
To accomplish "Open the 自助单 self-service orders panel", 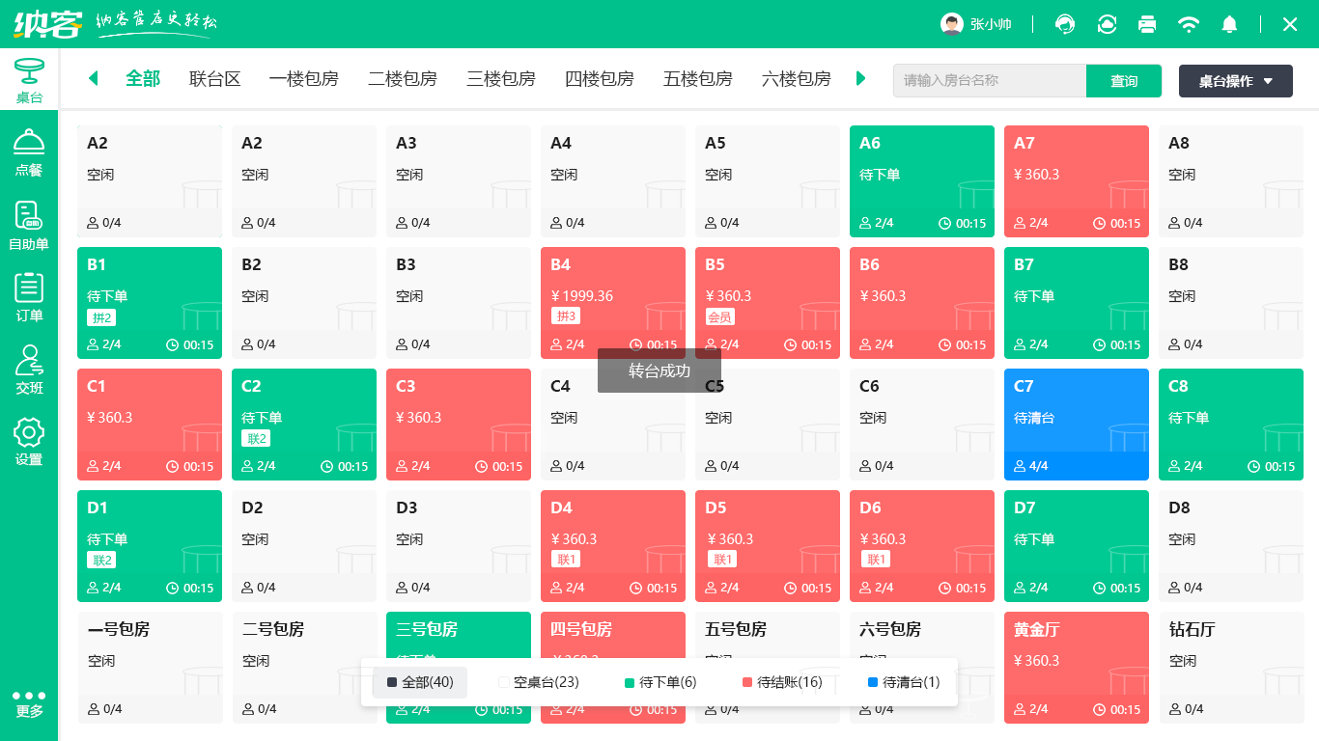I will click(x=29, y=223).
